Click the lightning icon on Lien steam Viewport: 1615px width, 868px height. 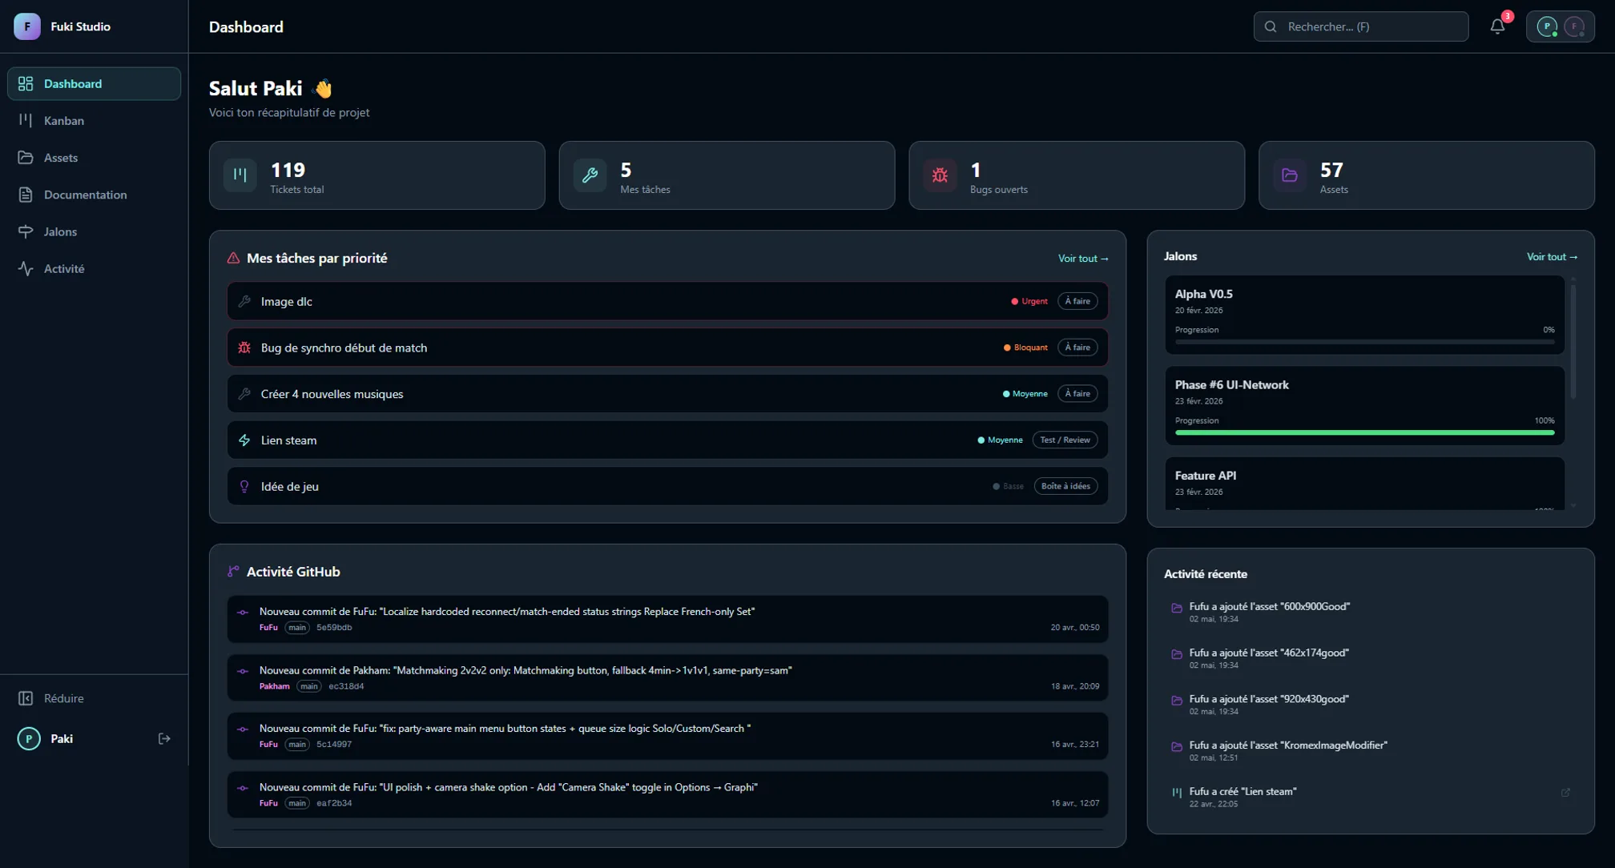244,440
